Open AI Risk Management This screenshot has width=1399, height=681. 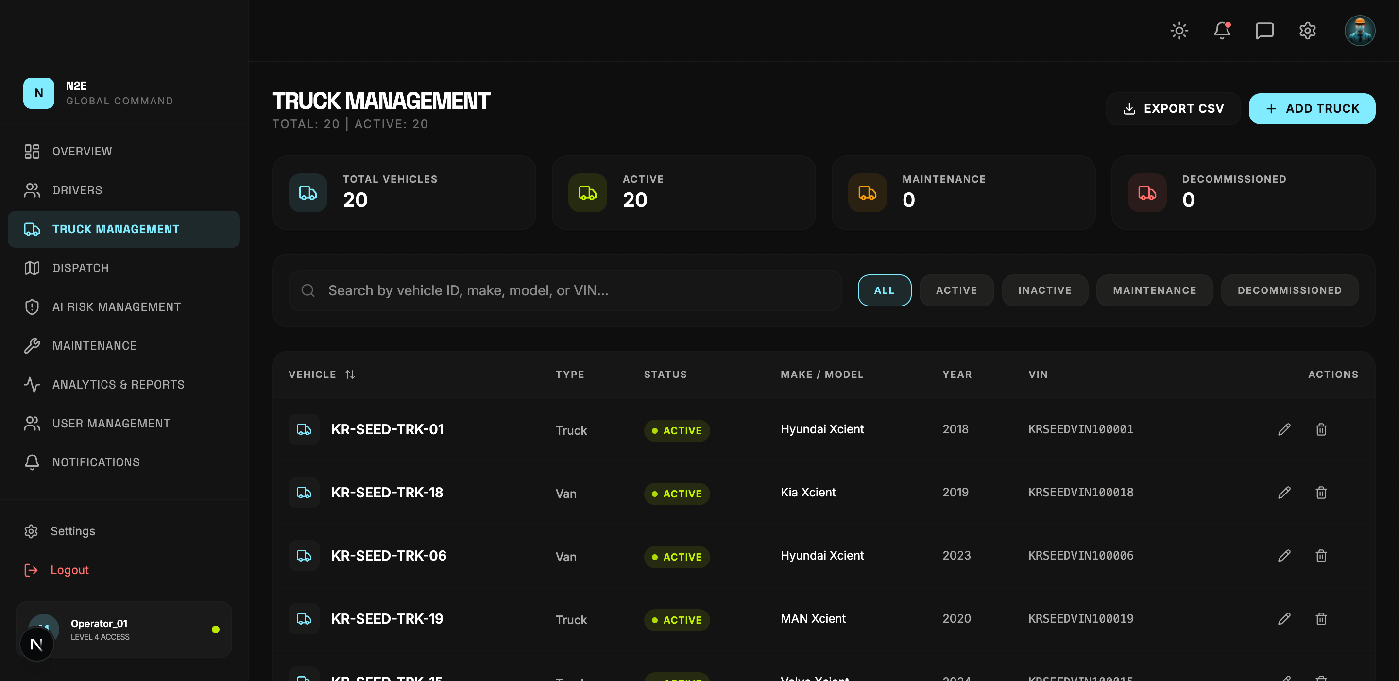coord(124,307)
